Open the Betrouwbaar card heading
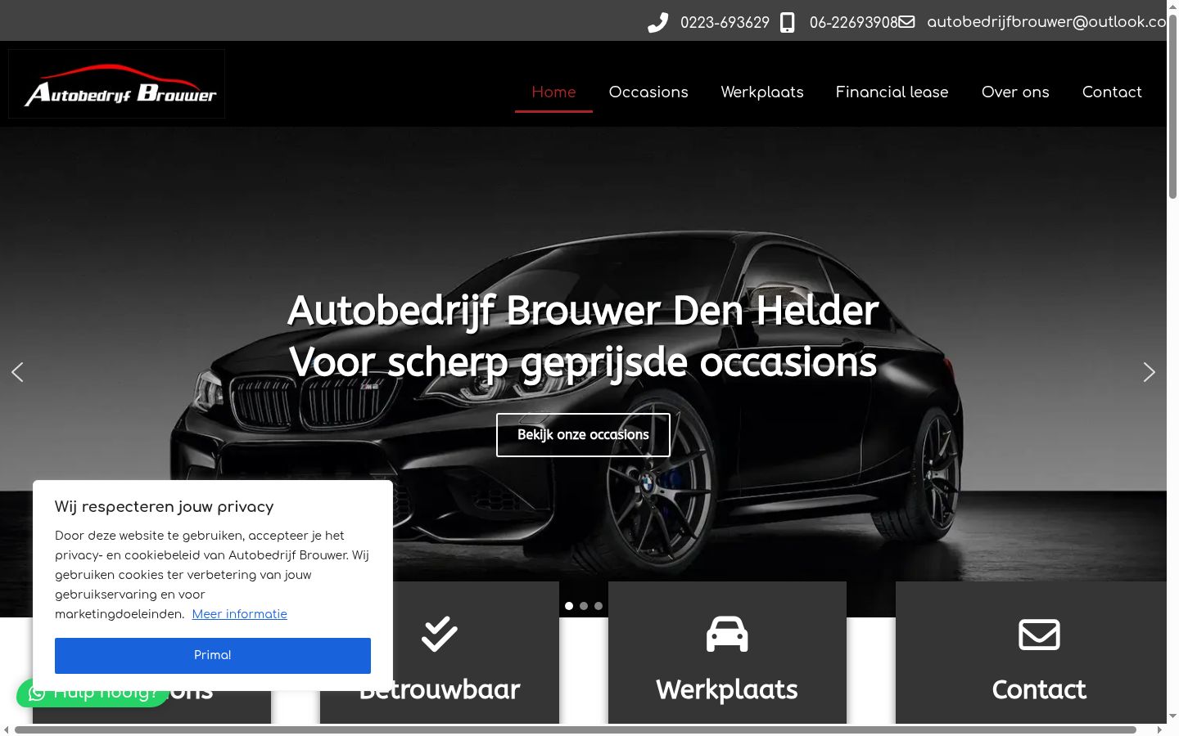The height and width of the screenshot is (736, 1179). point(440,689)
